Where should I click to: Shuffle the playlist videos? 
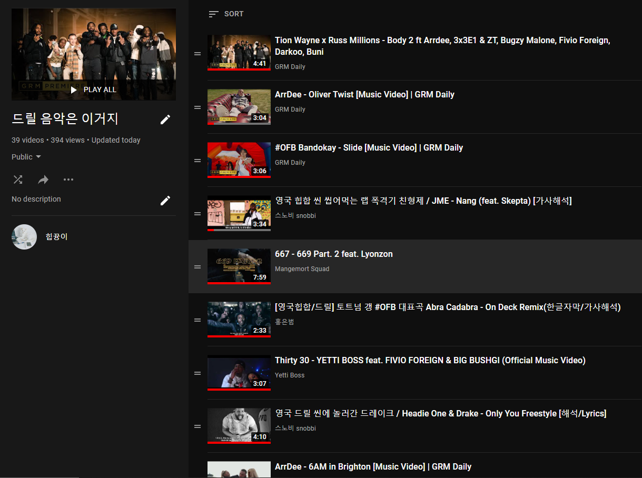18,180
